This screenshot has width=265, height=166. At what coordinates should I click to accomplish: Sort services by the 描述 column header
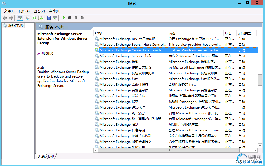coord(195,33)
